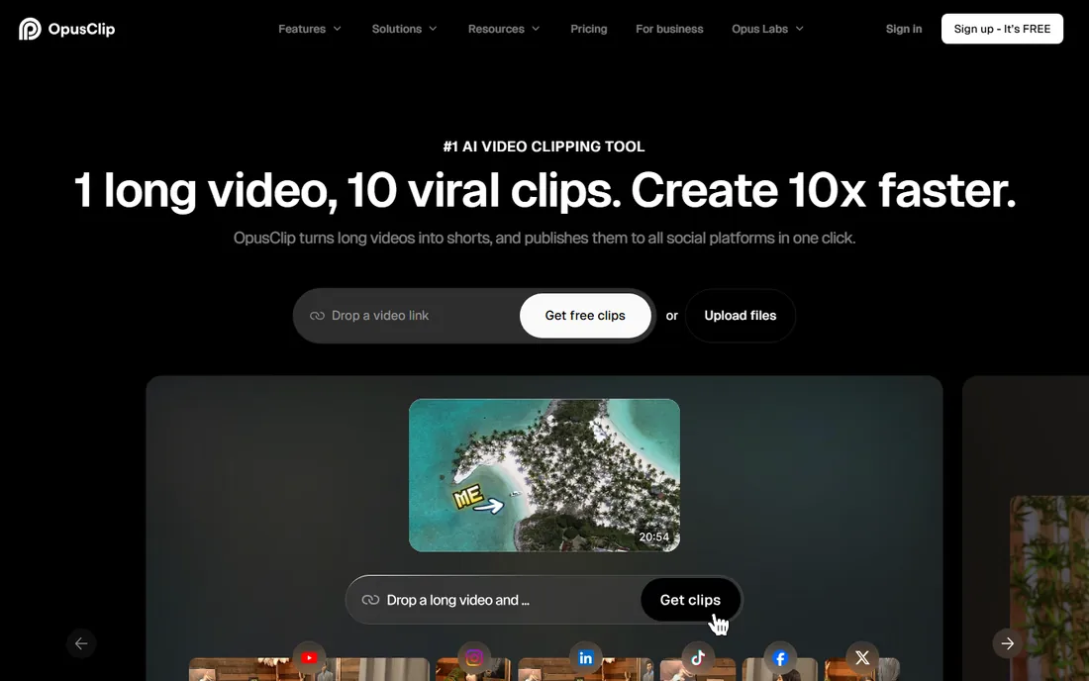Expand the Opus Labs dropdown menu
This screenshot has height=681, width=1089.
(x=767, y=29)
